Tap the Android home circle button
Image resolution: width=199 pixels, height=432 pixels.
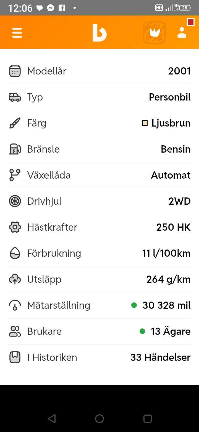coord(99,418)
